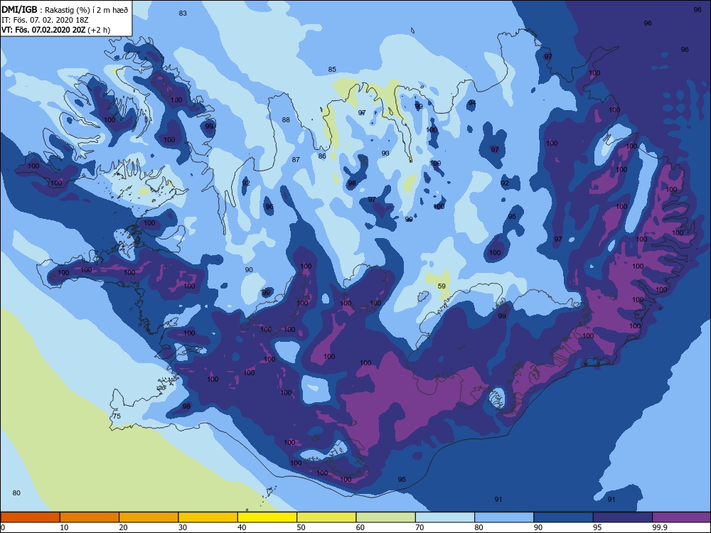Click the 85 value off the north coast
This screenshot has width=711, height=533.
[332, 70]
